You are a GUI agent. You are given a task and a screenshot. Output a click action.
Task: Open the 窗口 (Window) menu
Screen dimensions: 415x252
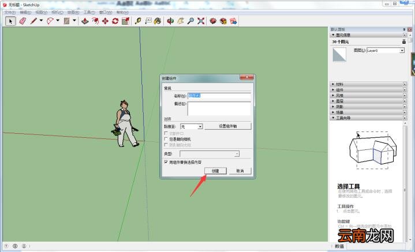(106, 13)
